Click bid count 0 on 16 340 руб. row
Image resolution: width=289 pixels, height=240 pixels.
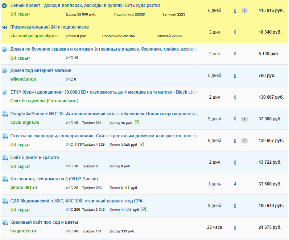235,32
